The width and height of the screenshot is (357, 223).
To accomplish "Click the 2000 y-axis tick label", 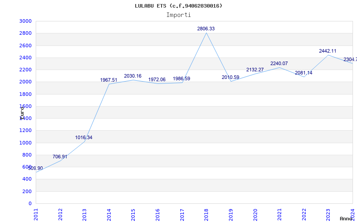I will pos(25,82).
